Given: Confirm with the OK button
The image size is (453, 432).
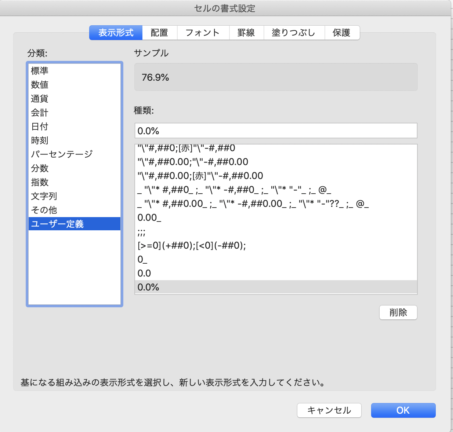Looking at the screenshot, I should [x=403, y=410].
